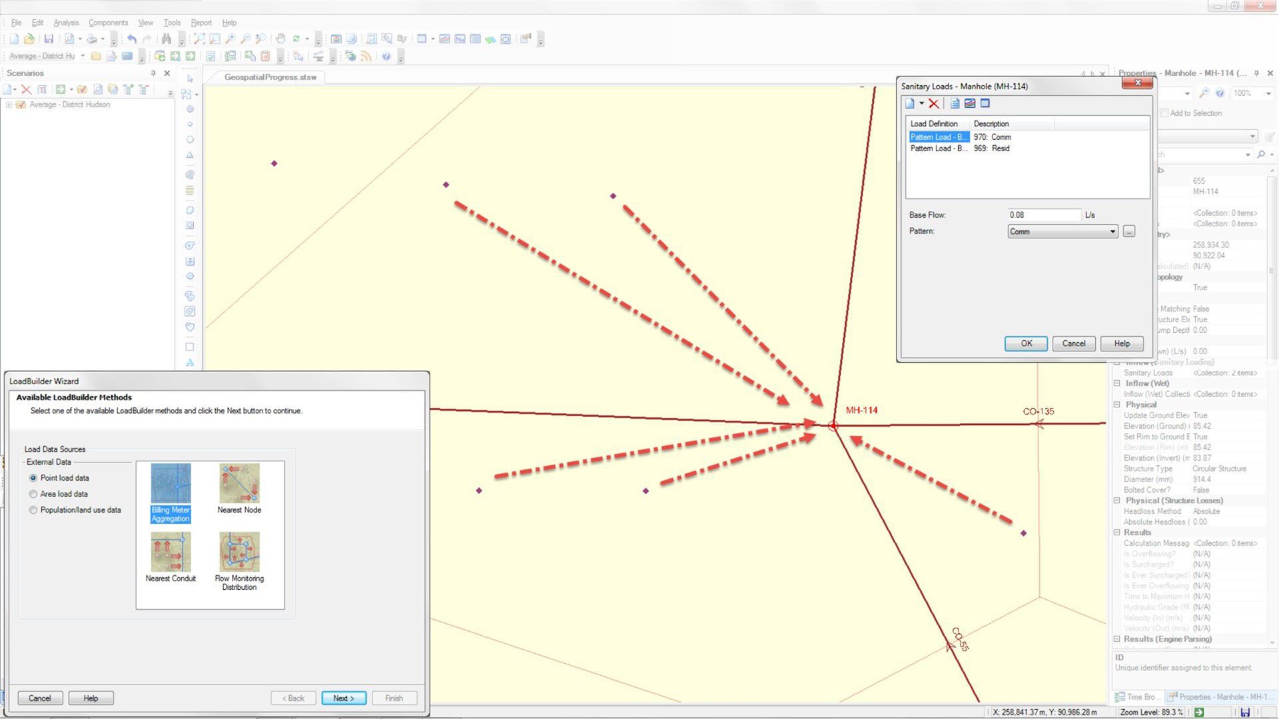Open the Pattern dropdown showing Comm

pos(1112,231)
